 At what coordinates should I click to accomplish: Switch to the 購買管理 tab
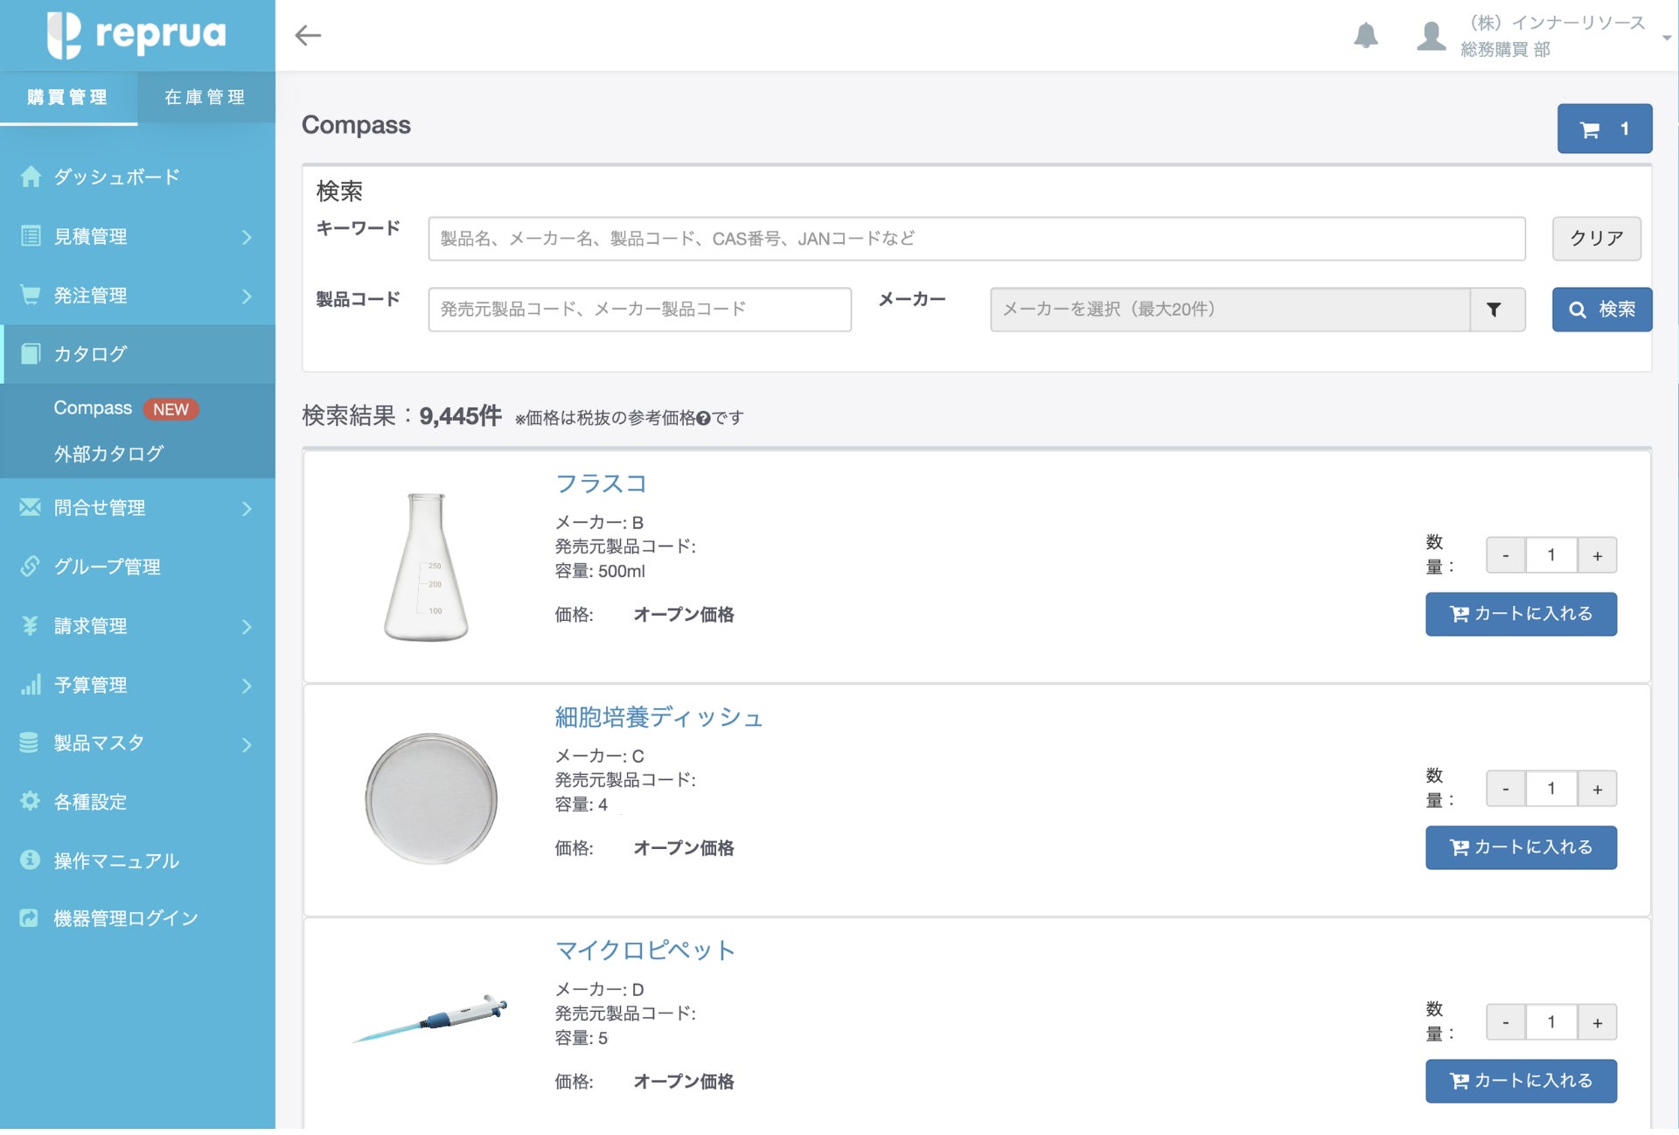click(x=68, y=97)
